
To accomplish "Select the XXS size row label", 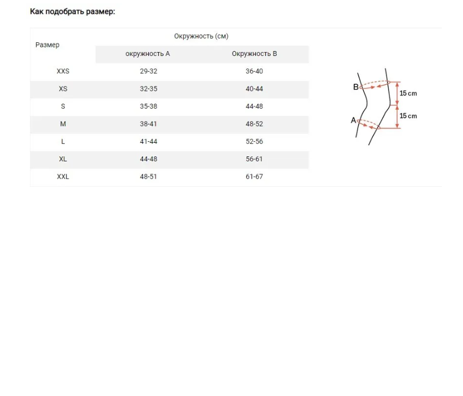I will tap(63, 71).
